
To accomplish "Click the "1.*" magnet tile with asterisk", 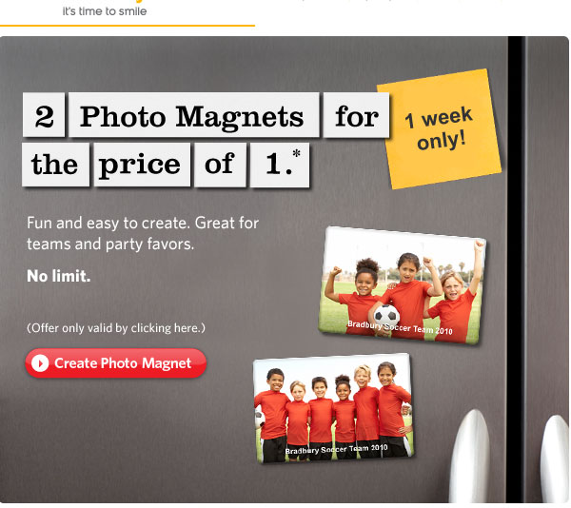I will pos(280,165).
